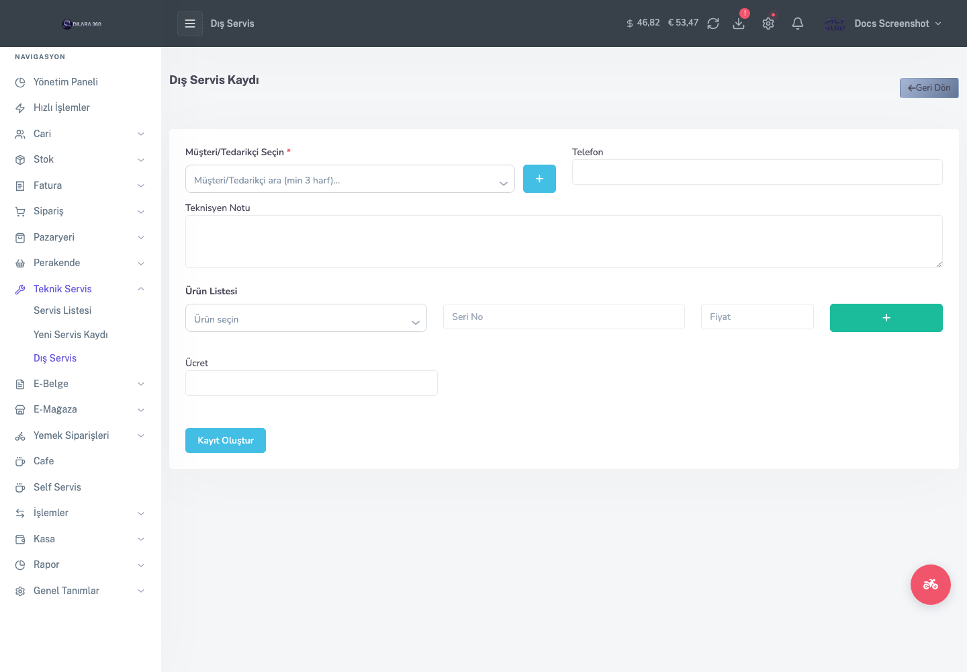Go to Servis Listesi submenu item

tap(62, 310)
